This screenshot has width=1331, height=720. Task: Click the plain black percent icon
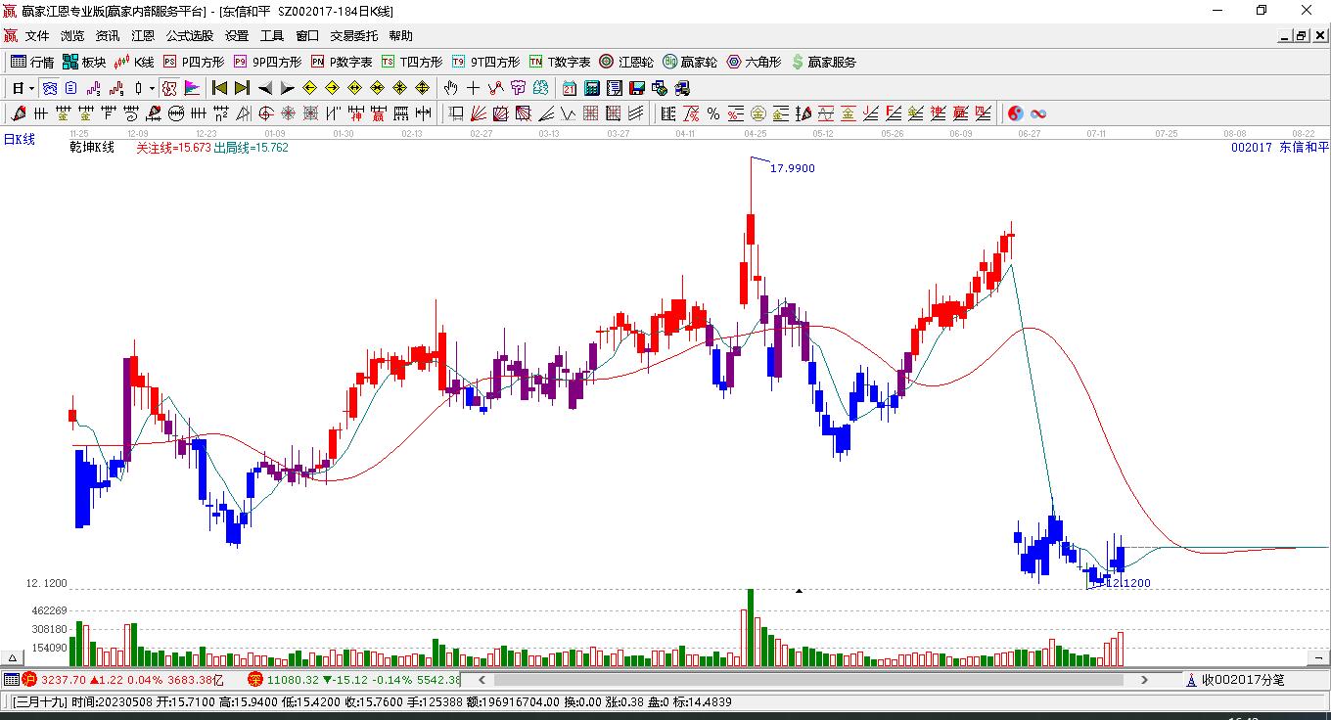713,113
